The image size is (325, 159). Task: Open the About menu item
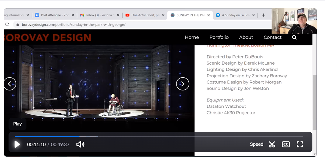[x=246, y=37]
